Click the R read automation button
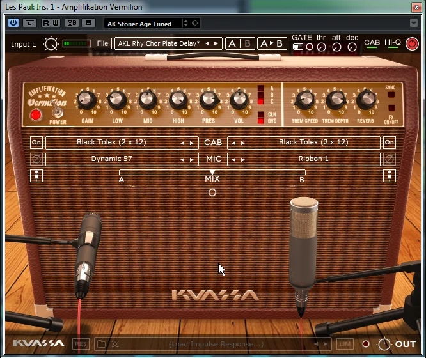The image size is (426, 358). [45, 23]
